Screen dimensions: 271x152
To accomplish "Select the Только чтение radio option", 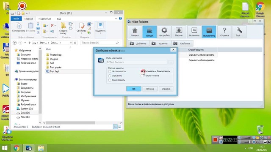I will 142,76.
